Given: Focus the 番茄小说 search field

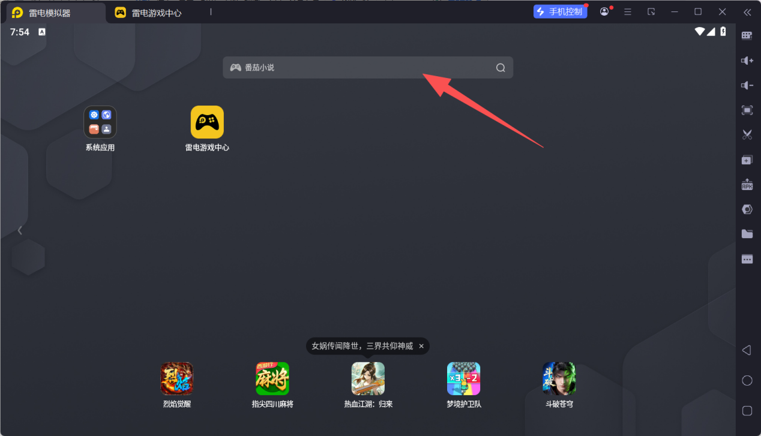Looking at the screenshot, I should (368, 68).
